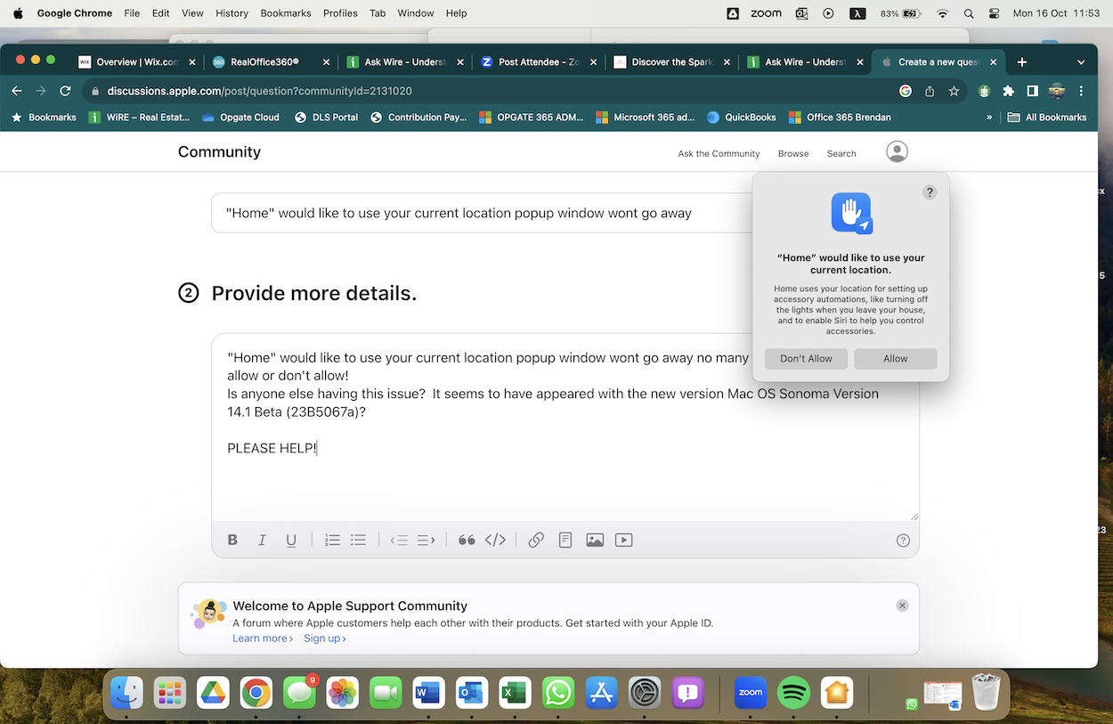Insert a code block
Screen dimensions: 1113x724
[x=495, y=540]
